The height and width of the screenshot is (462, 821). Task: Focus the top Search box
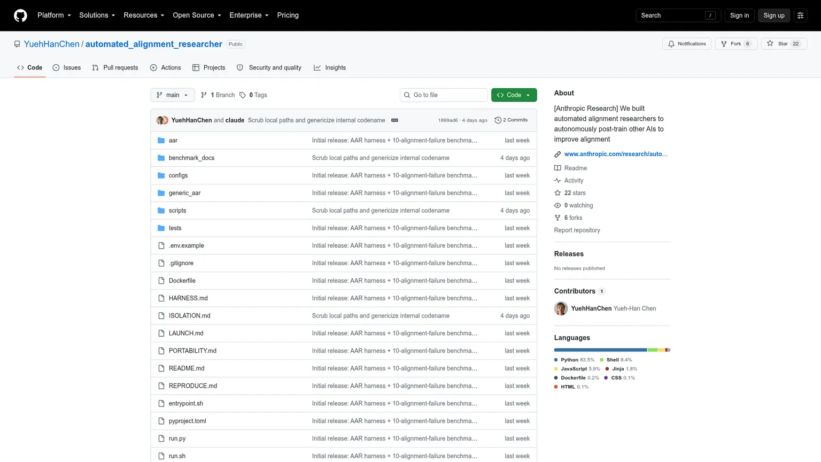pyautogui.click(x=678, y=16)
